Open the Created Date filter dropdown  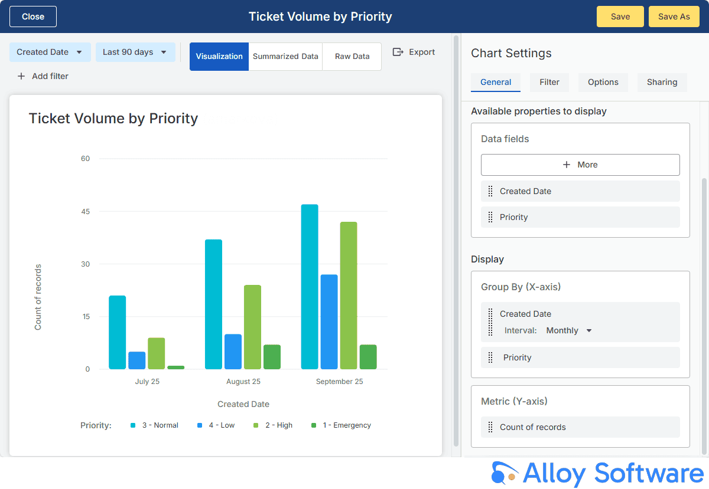pos(50,52)
